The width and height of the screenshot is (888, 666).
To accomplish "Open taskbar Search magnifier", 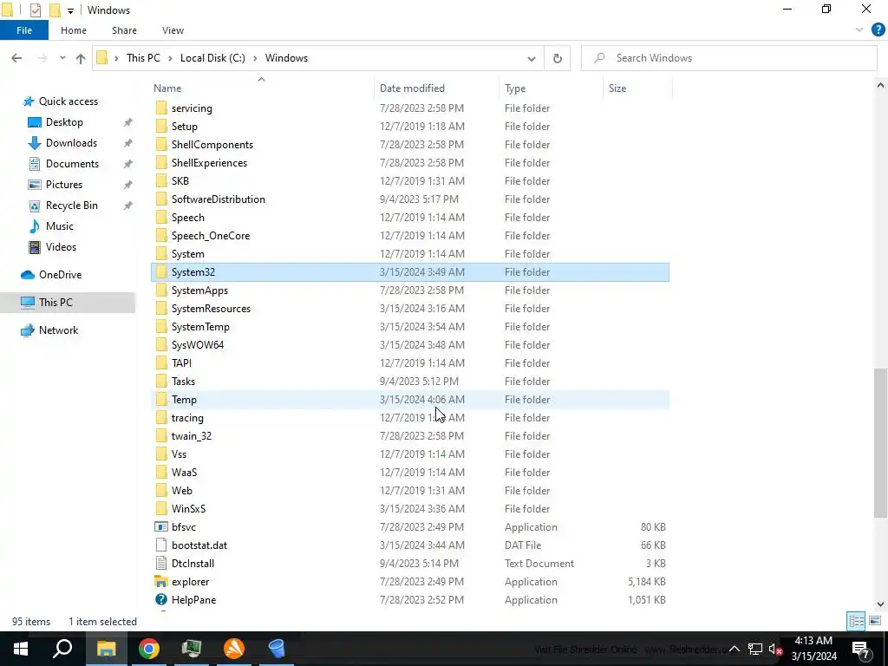I will pos(62,649).
